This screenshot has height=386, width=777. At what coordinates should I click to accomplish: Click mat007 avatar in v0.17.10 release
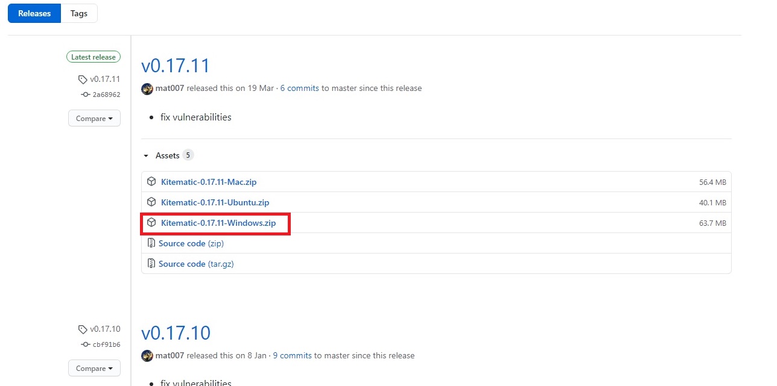[x=147, y=356]
